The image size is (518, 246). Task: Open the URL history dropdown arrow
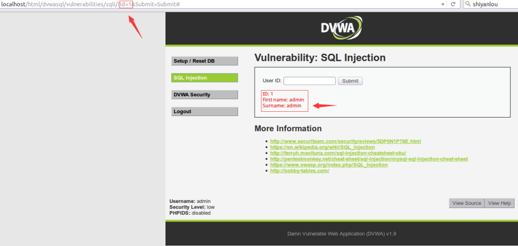click(443, 4)
